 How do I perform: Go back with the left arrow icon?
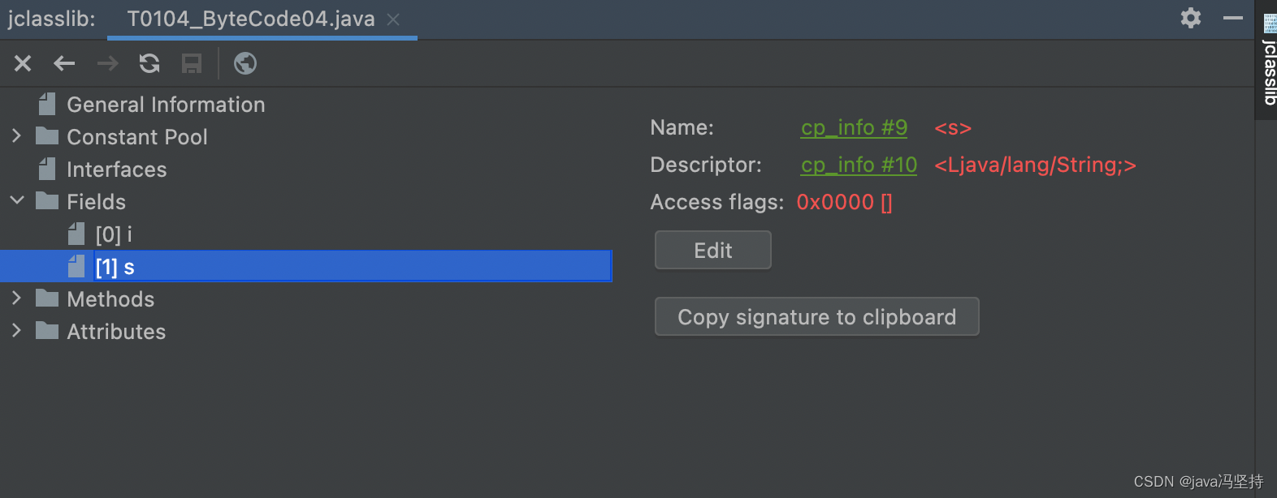(x=64, y=63)
